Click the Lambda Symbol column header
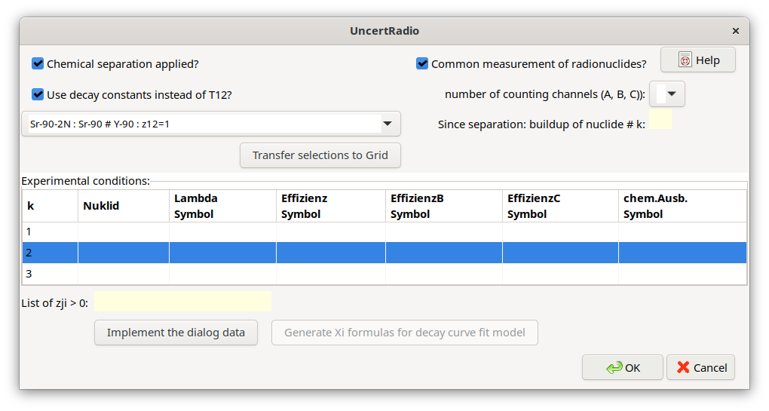This screenshot has width=769, height=411. coord(222,205)
